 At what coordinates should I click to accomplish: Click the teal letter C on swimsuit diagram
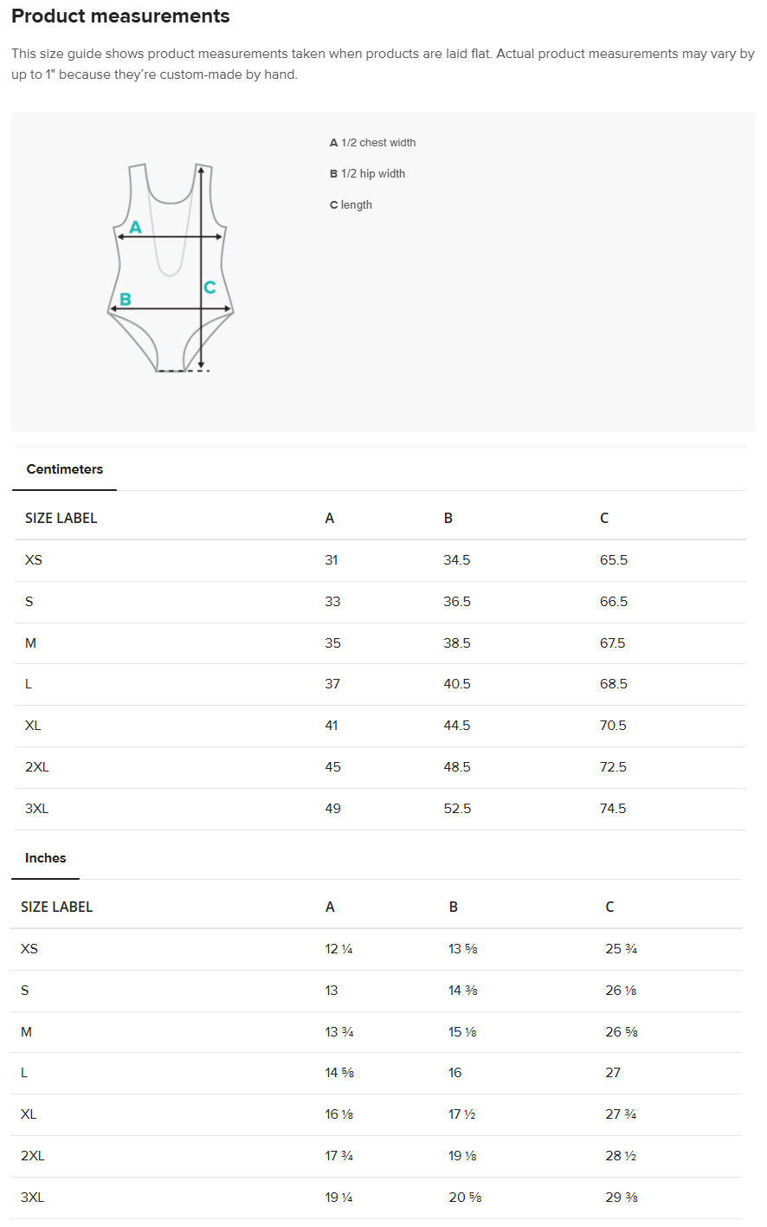[x=209, y=287]
